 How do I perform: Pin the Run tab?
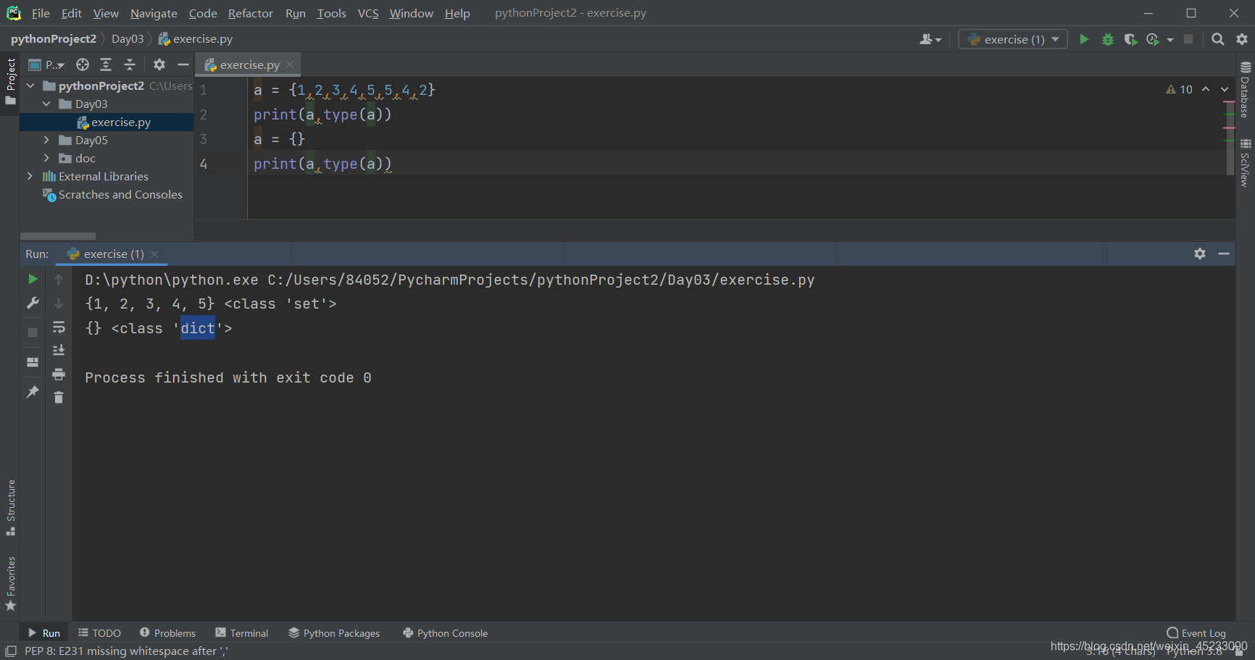point(33,392)
